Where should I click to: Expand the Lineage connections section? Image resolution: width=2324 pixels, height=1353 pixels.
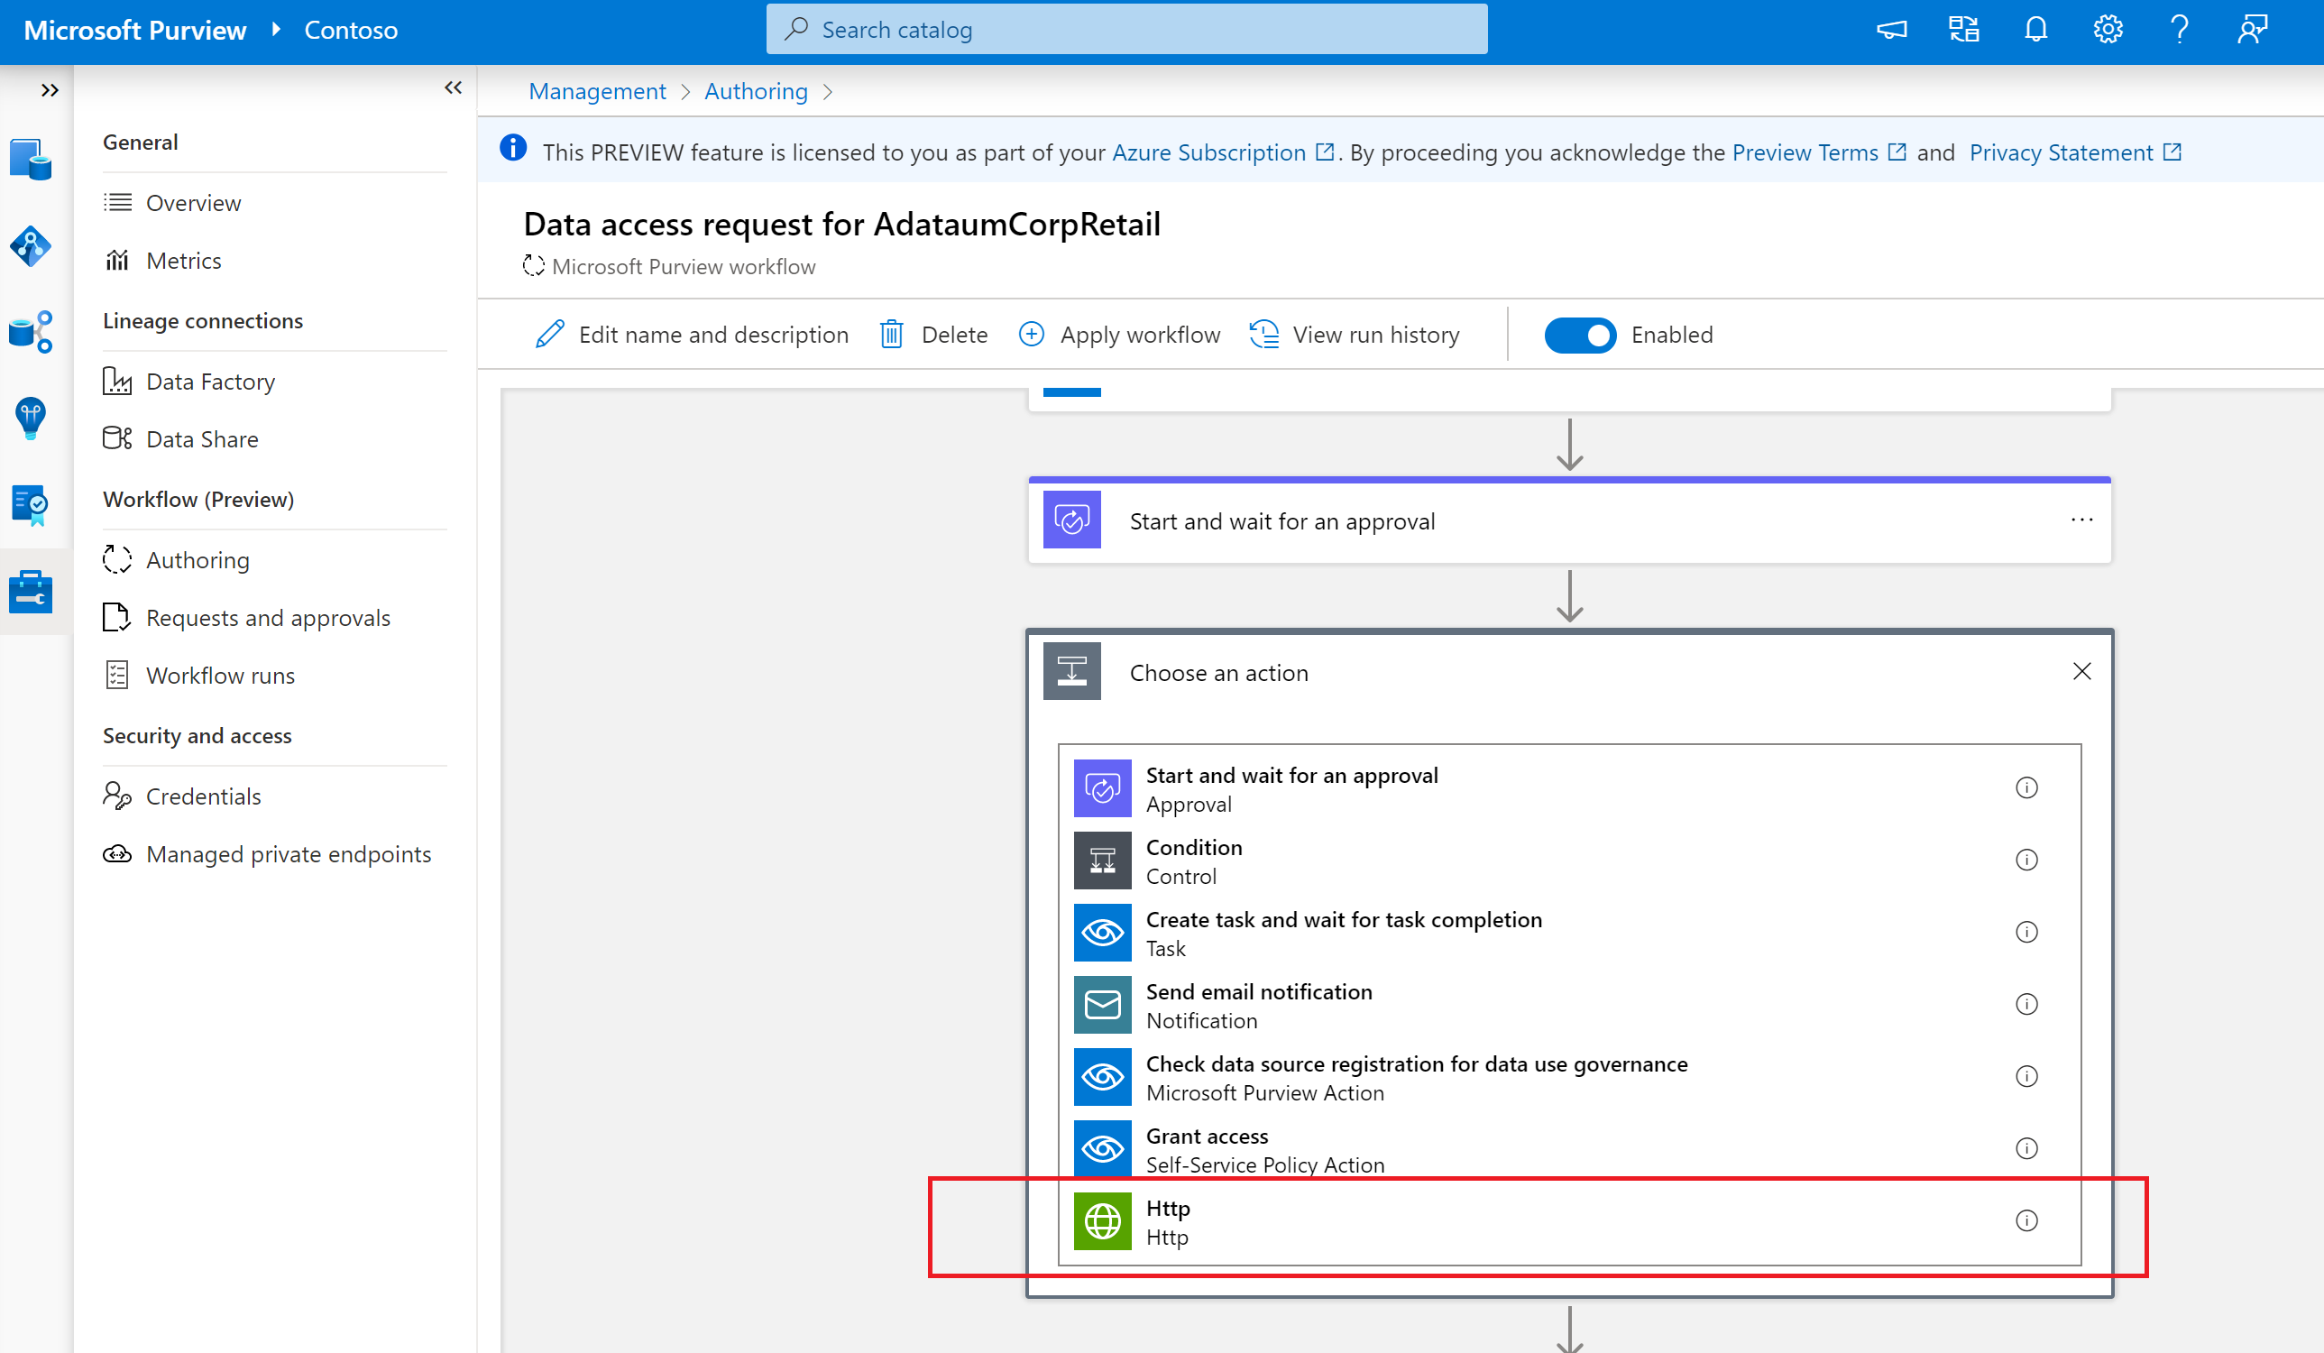(201, 319)
